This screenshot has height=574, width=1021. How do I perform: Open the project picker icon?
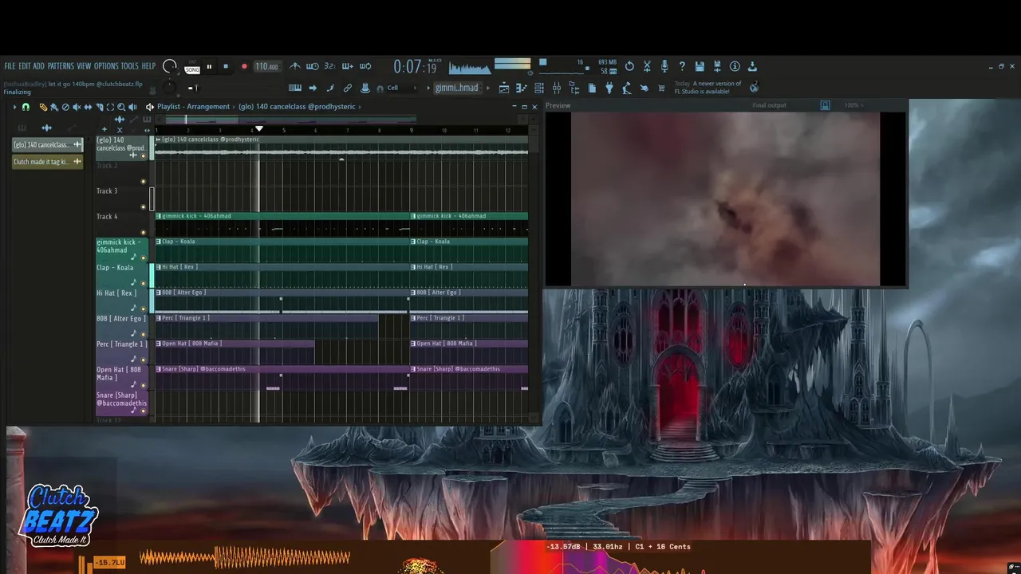(x=592, y=88)
